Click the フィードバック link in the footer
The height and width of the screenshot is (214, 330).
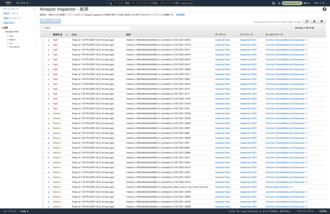coord(9,211)
